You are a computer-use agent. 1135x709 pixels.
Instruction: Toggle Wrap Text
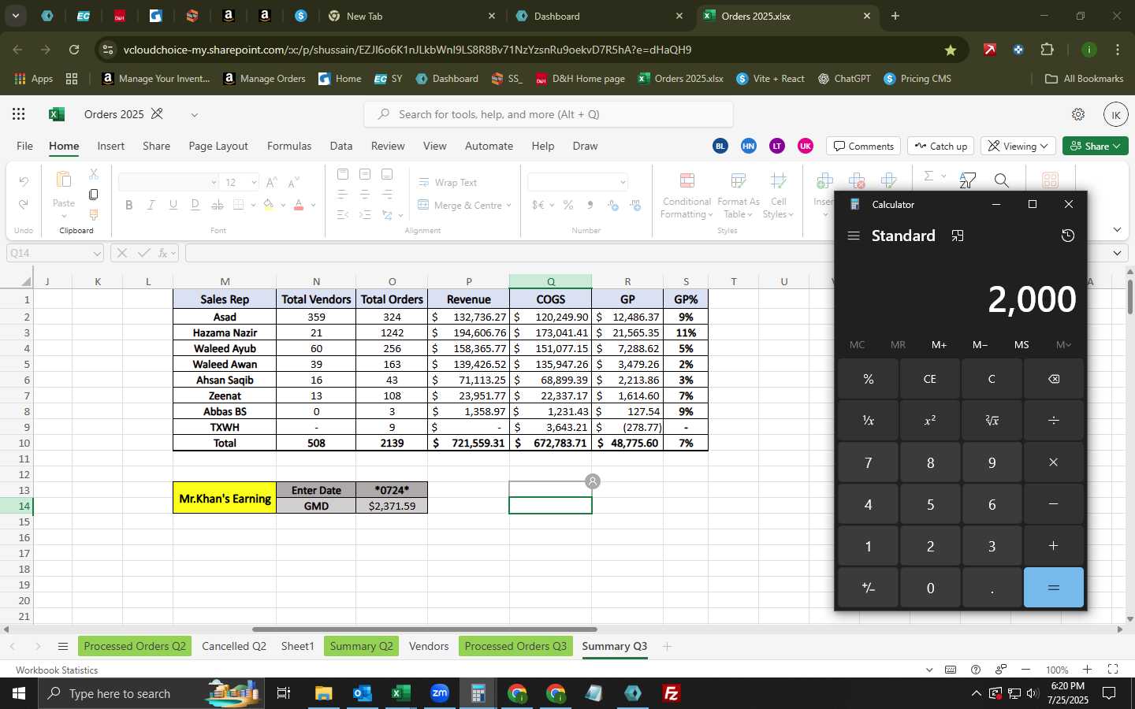click(x=447, y=182)
